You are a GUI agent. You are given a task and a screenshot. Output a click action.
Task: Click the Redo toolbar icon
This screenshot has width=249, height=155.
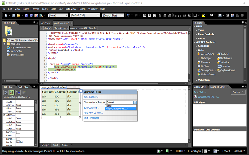(136, 15)
